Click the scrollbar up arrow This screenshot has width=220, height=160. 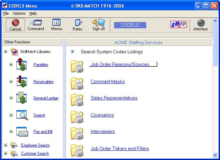tap(215, 21)
